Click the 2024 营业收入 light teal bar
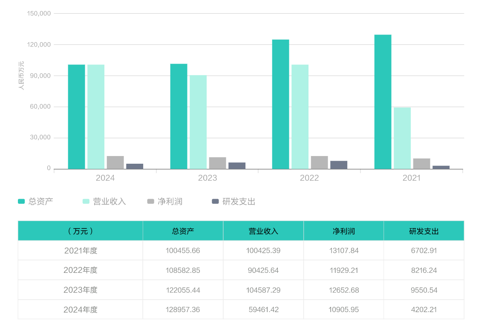The height and width of the screenshot is (330, 490). pyautogui.click(x=96, y=117)
